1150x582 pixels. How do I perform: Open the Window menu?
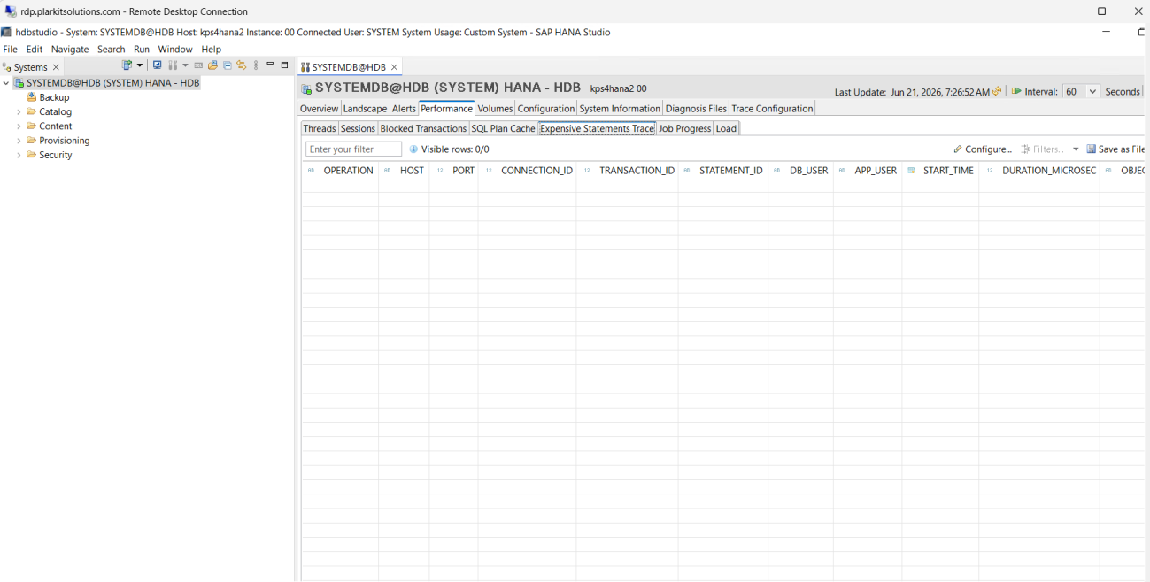(x=175, y=50)
